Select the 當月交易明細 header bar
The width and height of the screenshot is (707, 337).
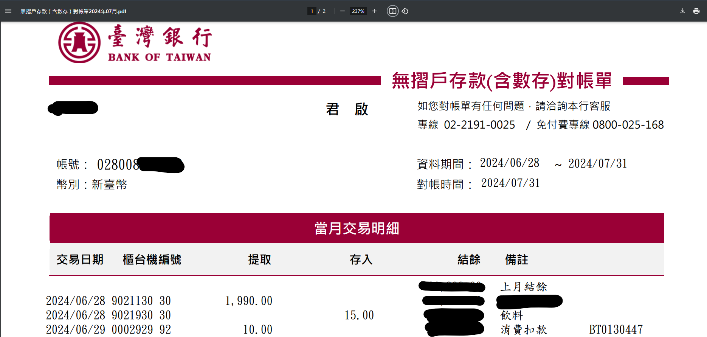(357, 228)
